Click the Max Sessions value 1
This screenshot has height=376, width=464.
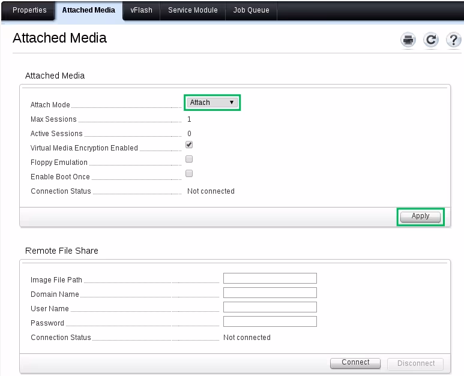[189, 119]
